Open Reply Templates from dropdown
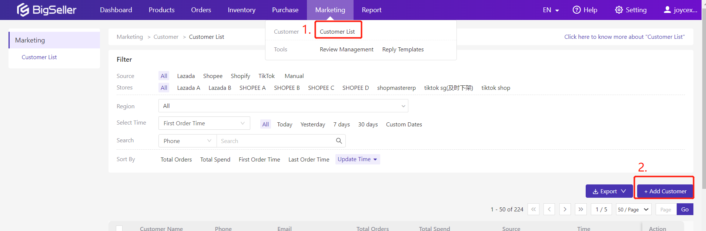This screenshot has height=231, width=706. tap(403, 50)
